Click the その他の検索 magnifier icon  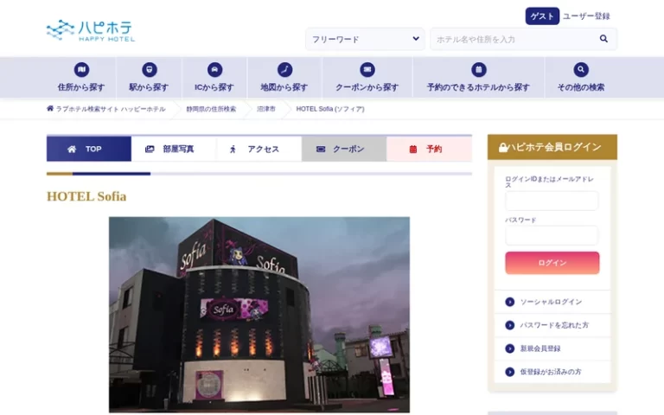(581, 69)
